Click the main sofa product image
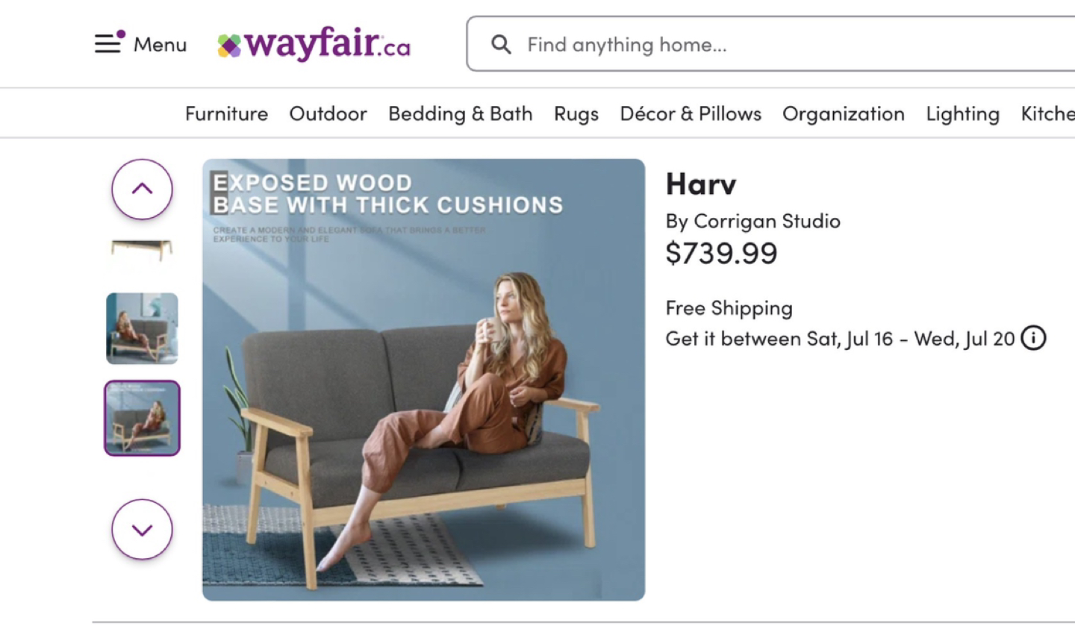 pos(423,379)
